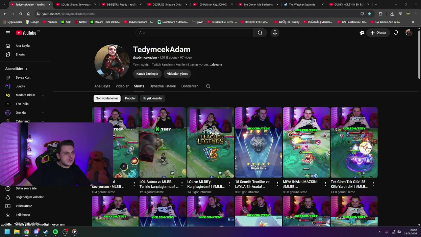Open a new browser tab
Screen dimensions: 421x237
point(376,5)
